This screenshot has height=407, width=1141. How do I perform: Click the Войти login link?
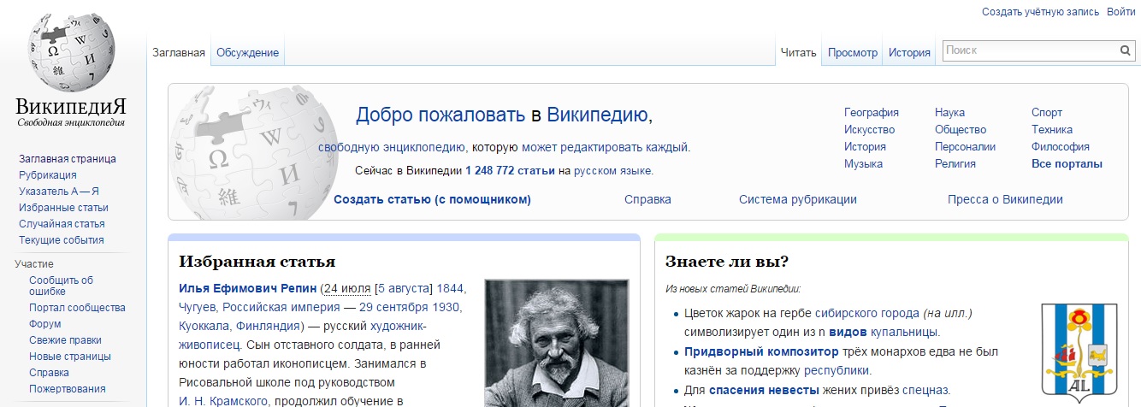click(1120, 12)
